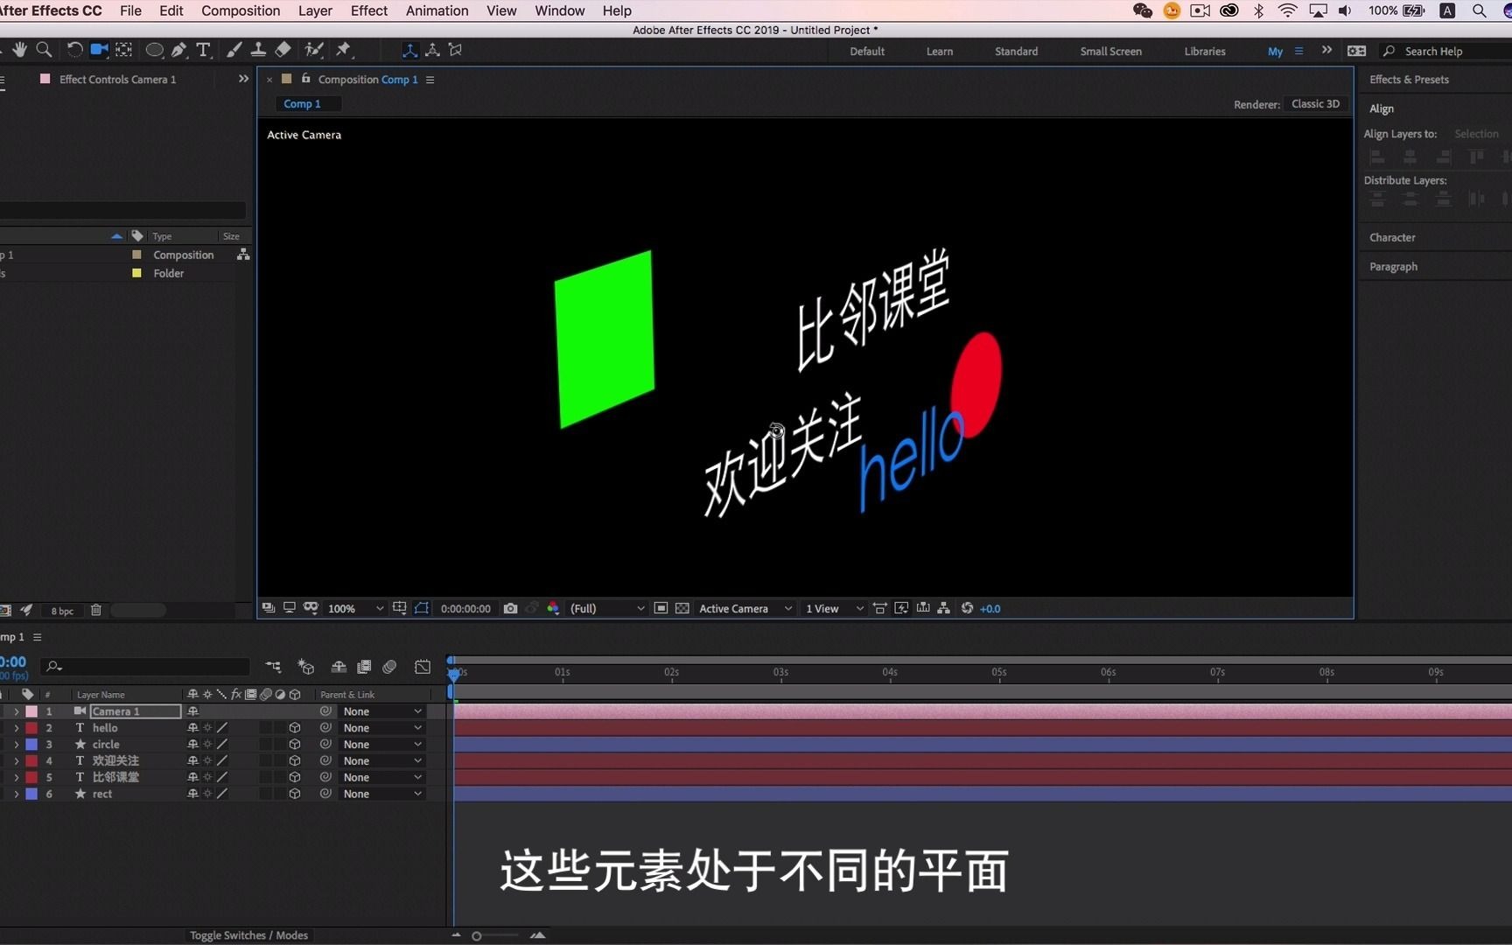Toggle the 3D layer switch for rect
The width and height of the screenshot is (1512, 945).
coord(295,794)
